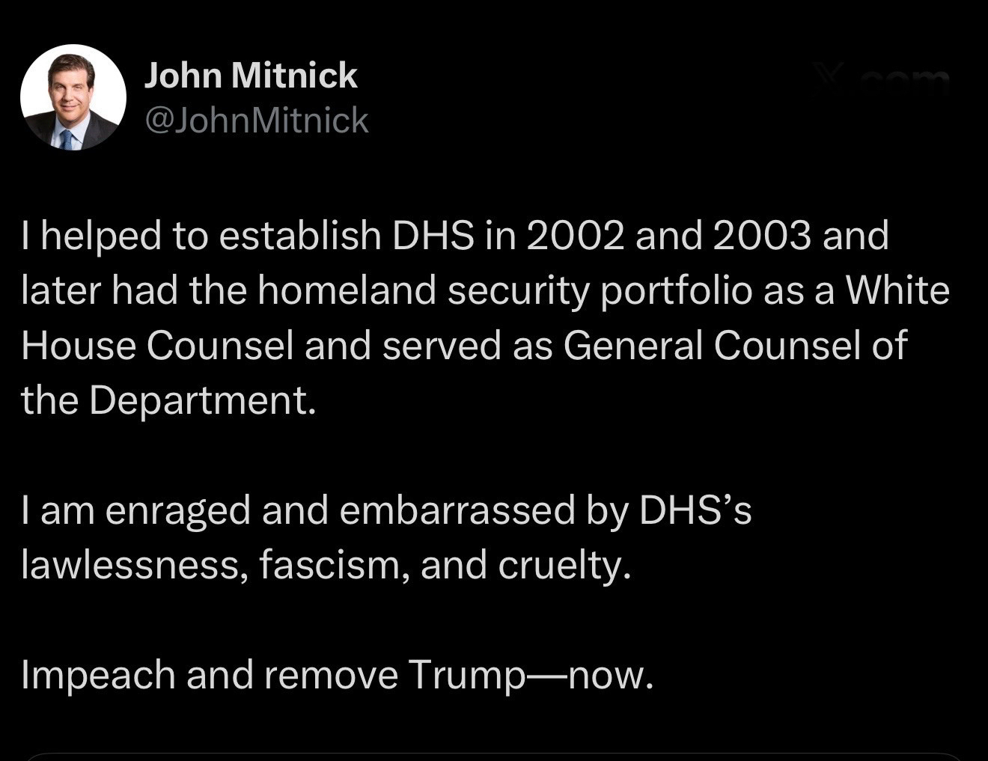Click the quoted post card edge at bottom
The width and height of the screenshot is (988, 761).
pyautogui.click(x=494, y=756)
